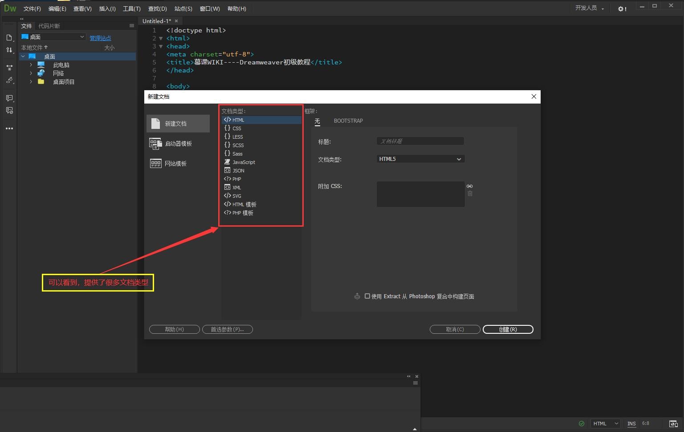The height and width of the screenshot is (432, 684).
Task: Toggle INS insert mode in status bar
Action: tap(631, 424)
